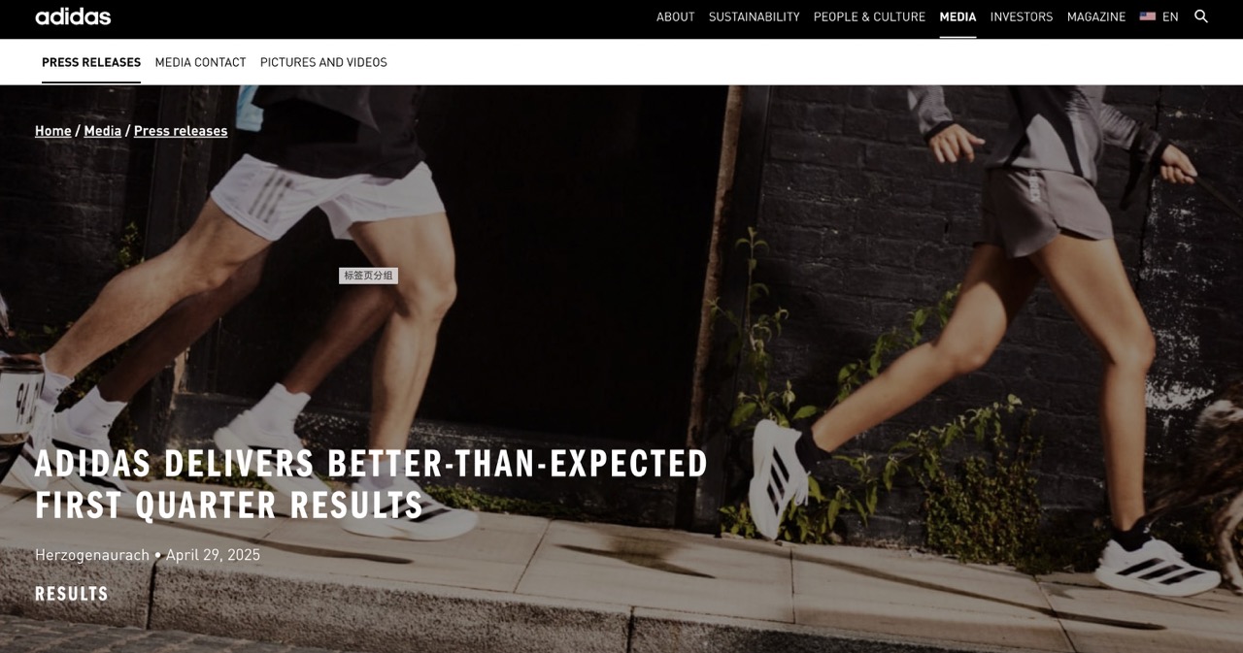Click the US flag language icon
The width and height of the screenshot is (1243, 653).
(1148, 16)
